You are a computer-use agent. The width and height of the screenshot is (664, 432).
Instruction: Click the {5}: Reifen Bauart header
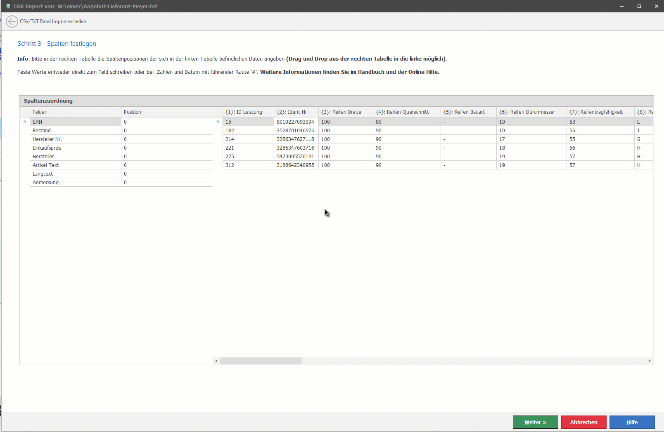(469, 112)
